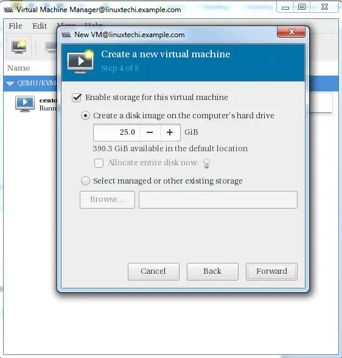This screenshot has width=342, height=358.
Task: Select the centos VM monitor icon
Action: pyautogui.click(x=25, y=104)
